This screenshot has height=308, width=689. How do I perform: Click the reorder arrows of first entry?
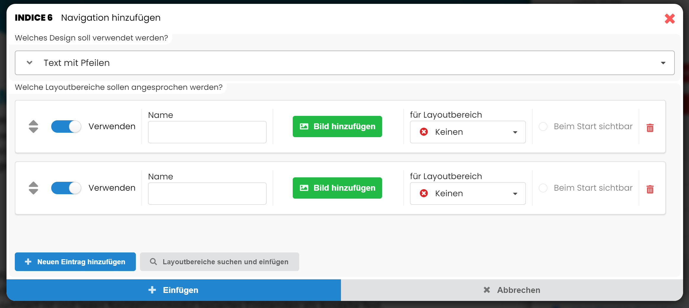click(33, 127)
